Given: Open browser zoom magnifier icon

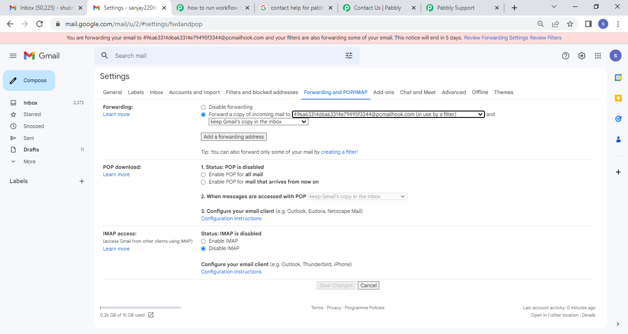Looking at the screenshot, I should (x=541, y=24).
